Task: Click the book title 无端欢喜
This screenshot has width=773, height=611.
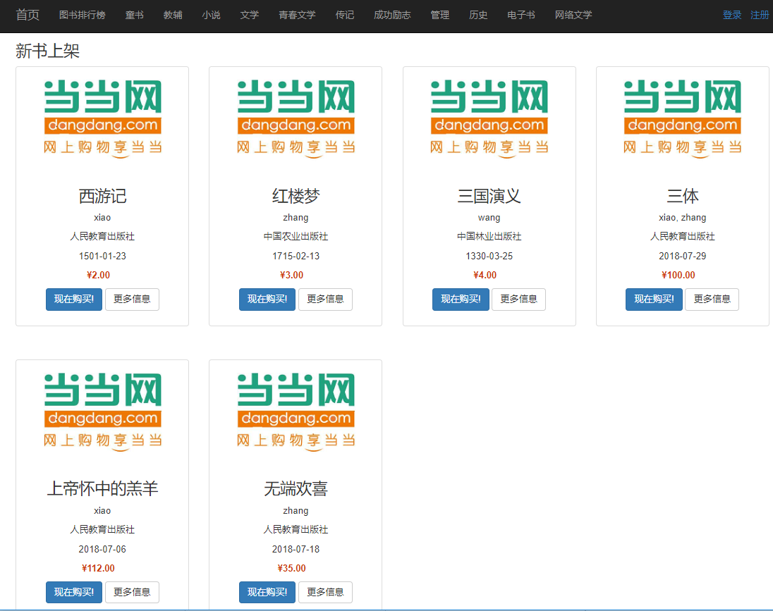Action: pos(296,489)
